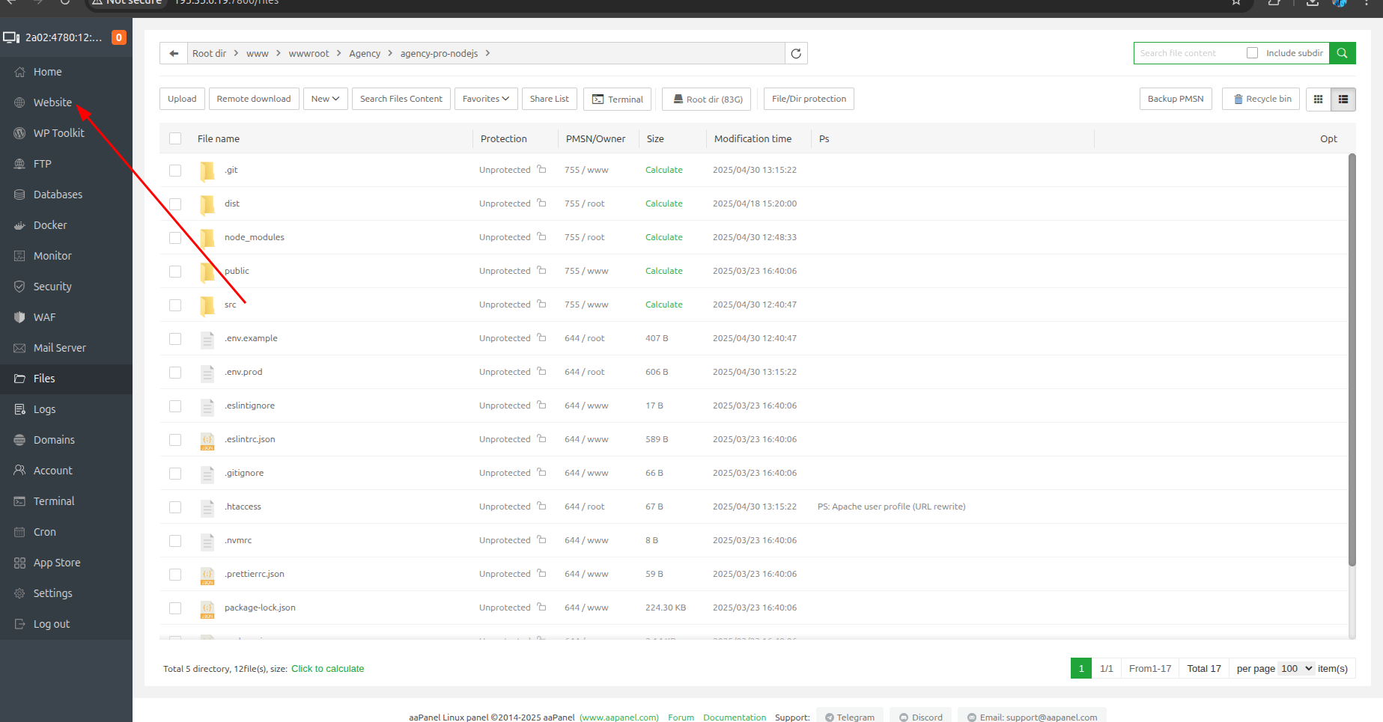Click lock icon for .git folder
This screenshot has width=1383, height=722.
[541, 170]
